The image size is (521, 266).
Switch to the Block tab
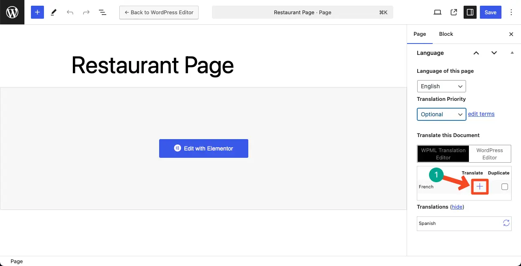(x=446, y=34)
